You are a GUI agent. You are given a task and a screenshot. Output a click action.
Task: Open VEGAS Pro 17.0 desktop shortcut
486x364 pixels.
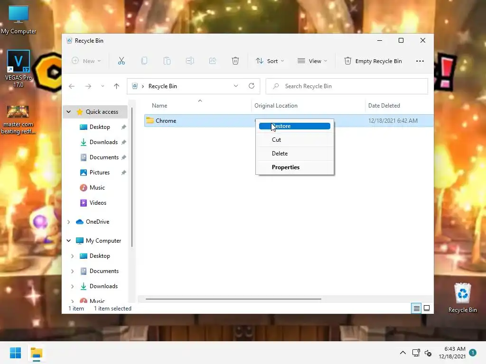coord(19,69)
